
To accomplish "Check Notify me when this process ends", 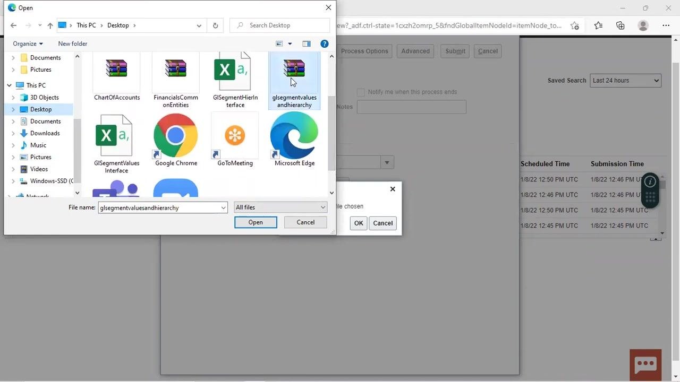I will tap(361, 92).
